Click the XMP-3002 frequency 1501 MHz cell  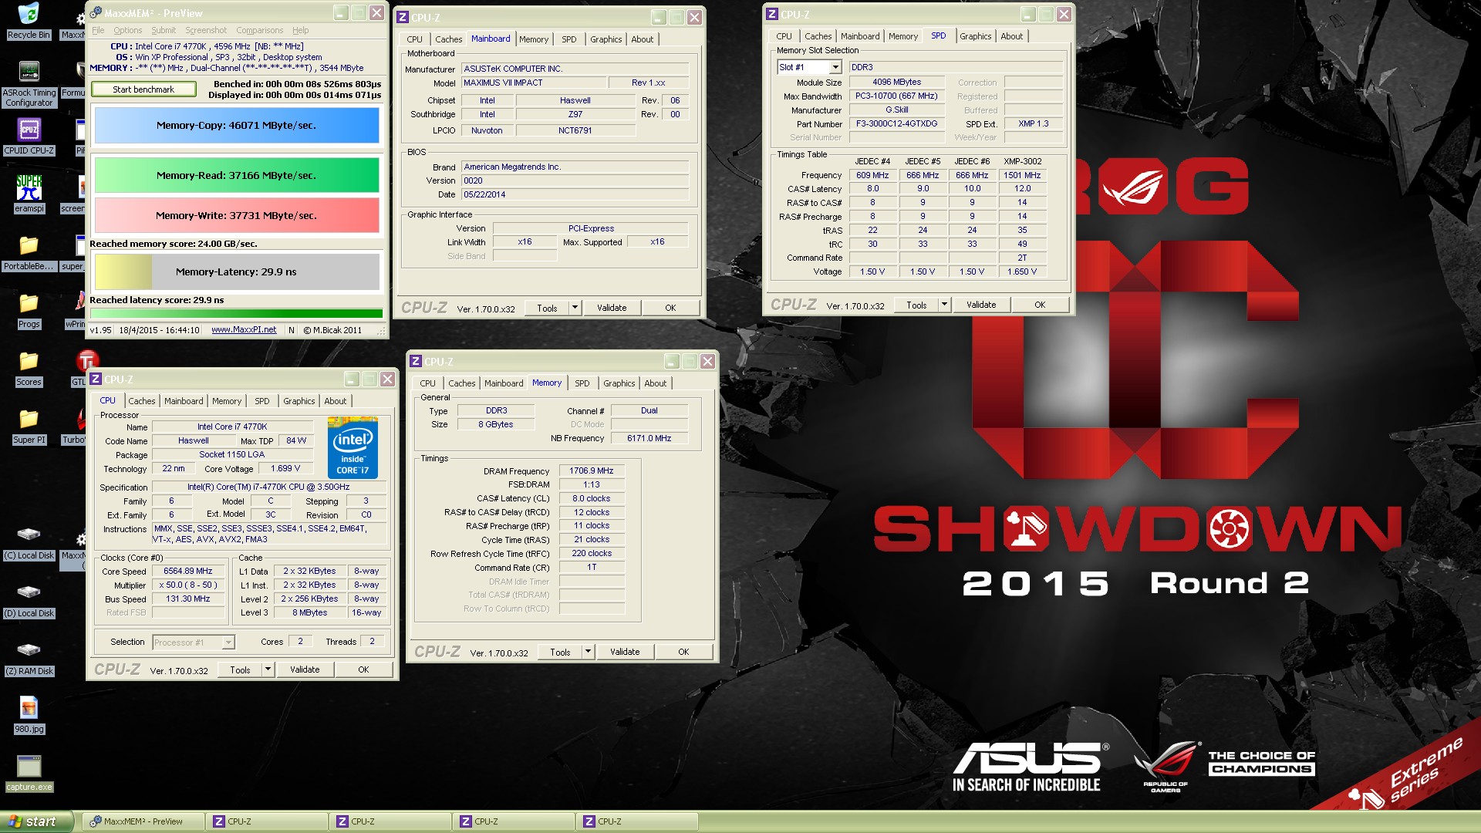coord(1022,175)
